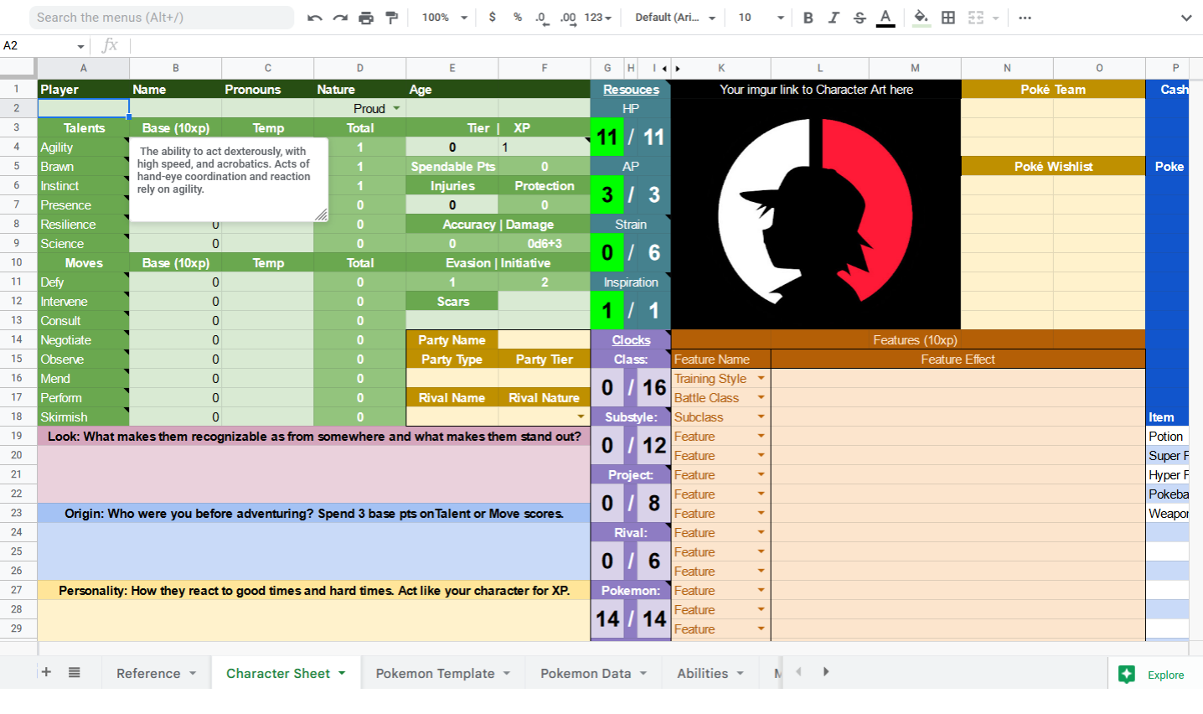Screen dimensions: 1203x714
Task: Activate the paint format tool
Action: click(392, 18)
